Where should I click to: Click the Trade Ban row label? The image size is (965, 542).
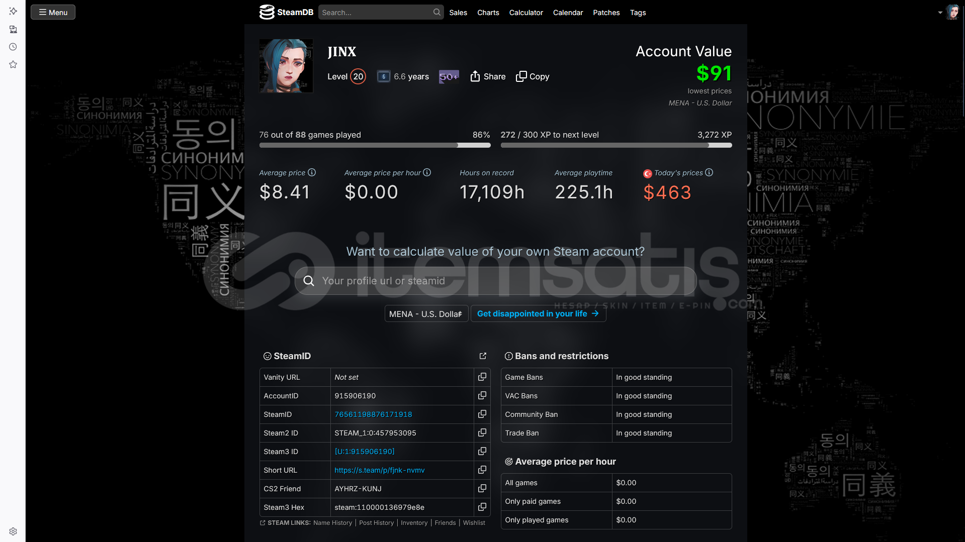click(521, 433)
